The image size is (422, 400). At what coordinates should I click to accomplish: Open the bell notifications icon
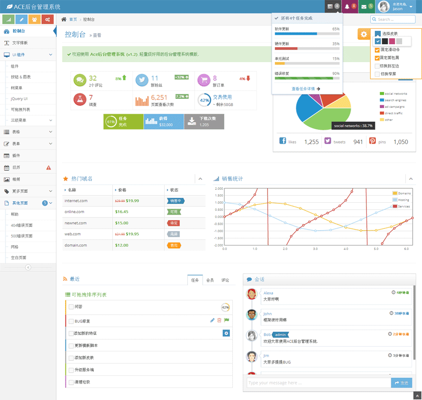click(x=351, y=6)
